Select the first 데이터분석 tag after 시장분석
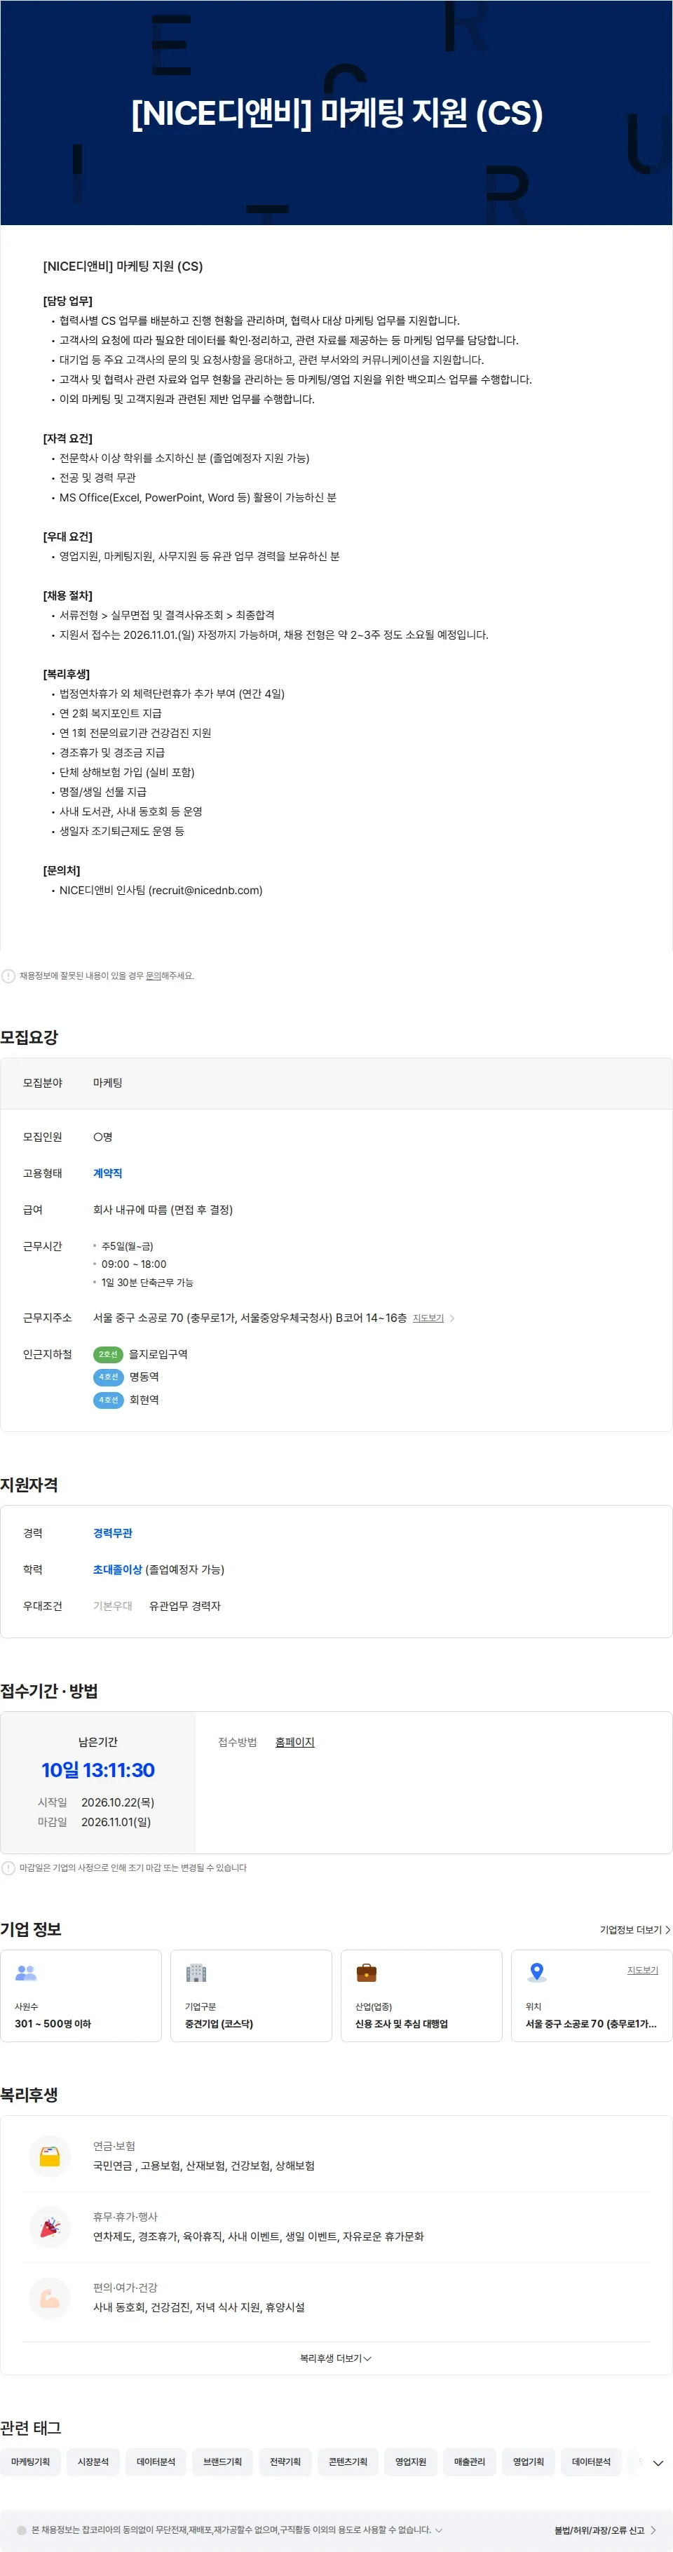This screenshot has width=673, height=2552. click(x=156, y=2461)
